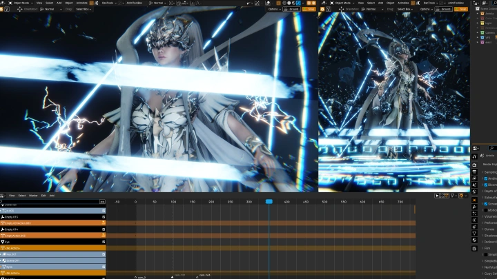This screenshot has height=279, width=497.
Task: Open timeline Edit menu
Action: [x=43, y=196]
